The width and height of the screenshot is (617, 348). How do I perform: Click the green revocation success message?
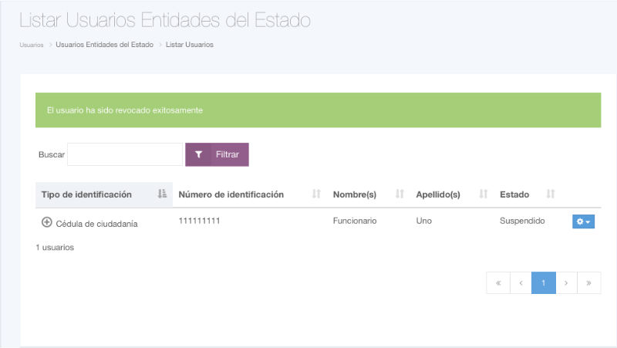pyautogui.click(x=318, y=110)
